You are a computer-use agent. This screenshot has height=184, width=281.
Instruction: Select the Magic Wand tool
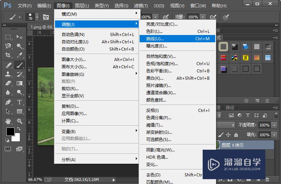click(x=19, y=46)
